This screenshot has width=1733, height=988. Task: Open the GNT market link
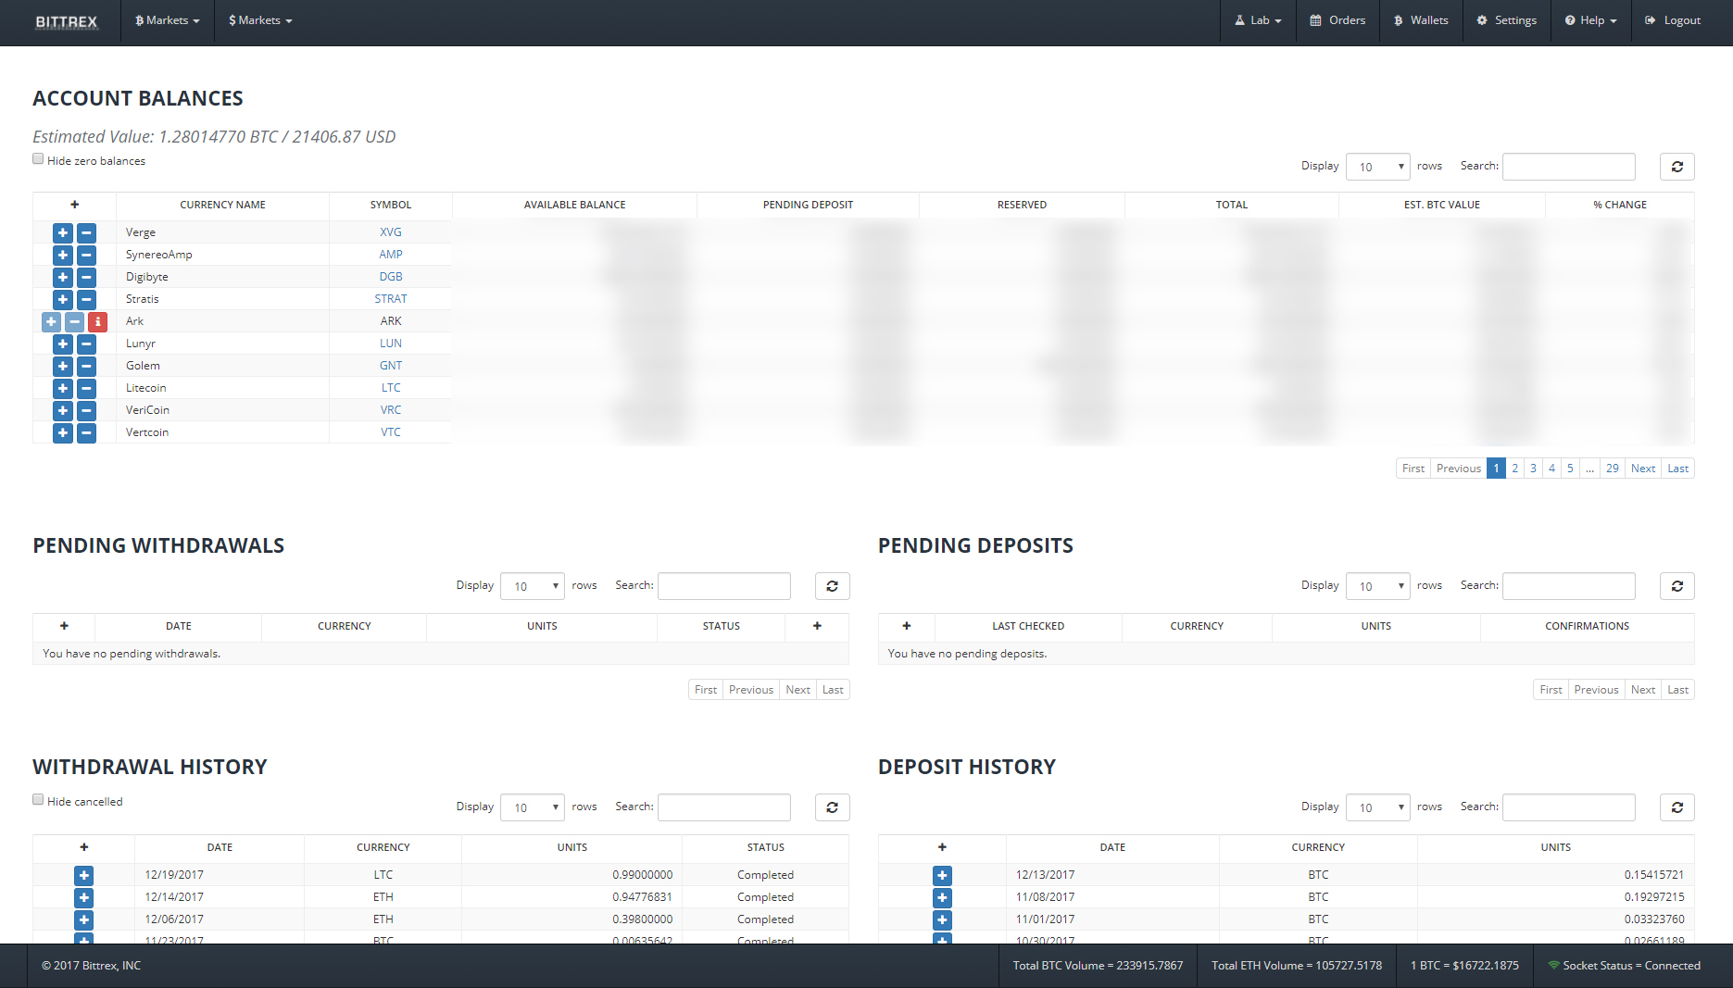coord(391,366)
